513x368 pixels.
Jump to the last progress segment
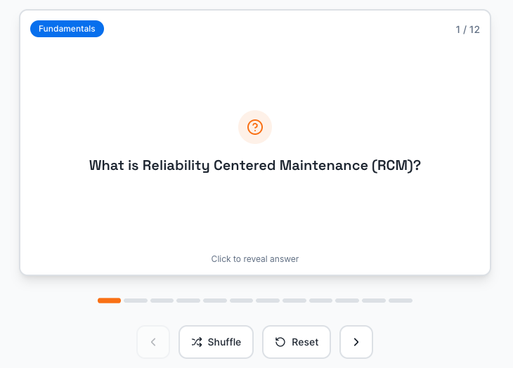(401, 301)
